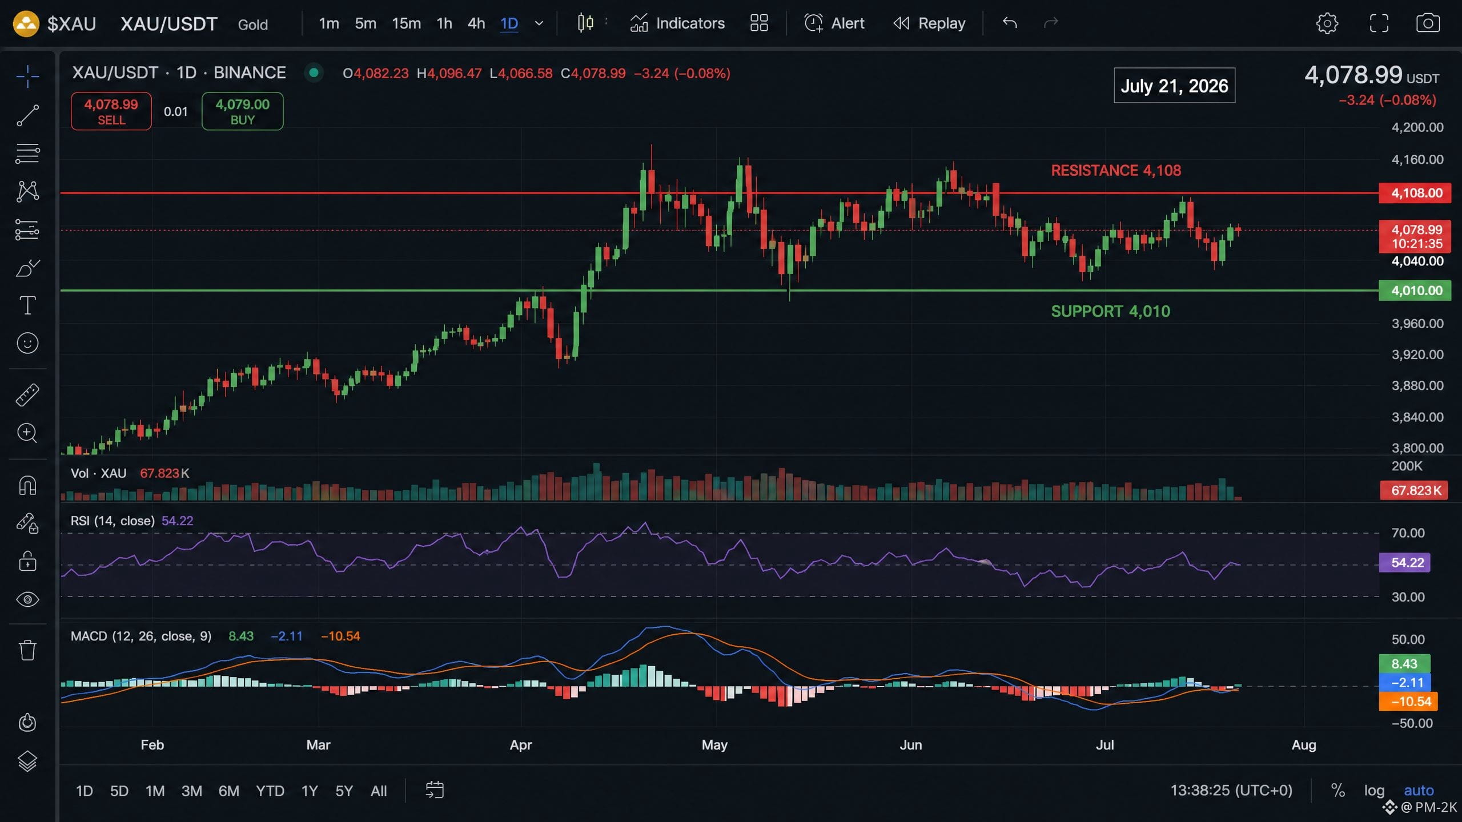This screenshot has width=1462, height=822.
Task: Click the red 4,108.00 resistance price label
Action: (x=1415, y=193)
